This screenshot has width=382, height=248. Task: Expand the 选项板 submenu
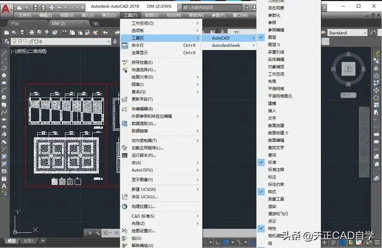pos(161,30)
